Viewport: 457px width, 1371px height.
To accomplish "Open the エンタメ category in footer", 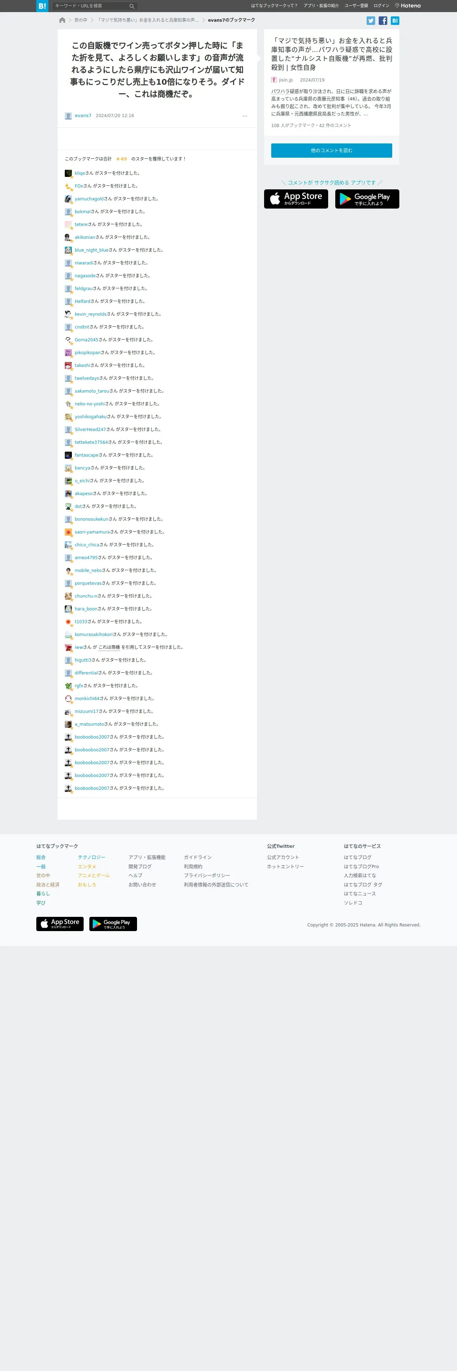I will [x=87, y=866].
